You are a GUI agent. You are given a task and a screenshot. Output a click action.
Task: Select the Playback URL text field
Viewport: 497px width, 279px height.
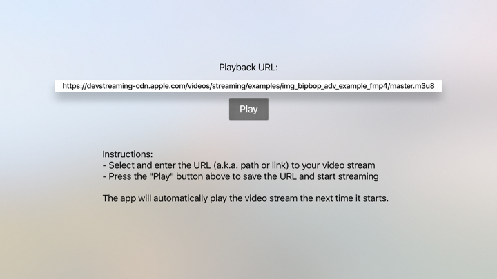248,86
